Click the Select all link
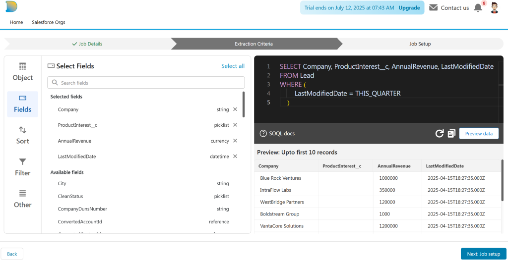 (233, 66)
